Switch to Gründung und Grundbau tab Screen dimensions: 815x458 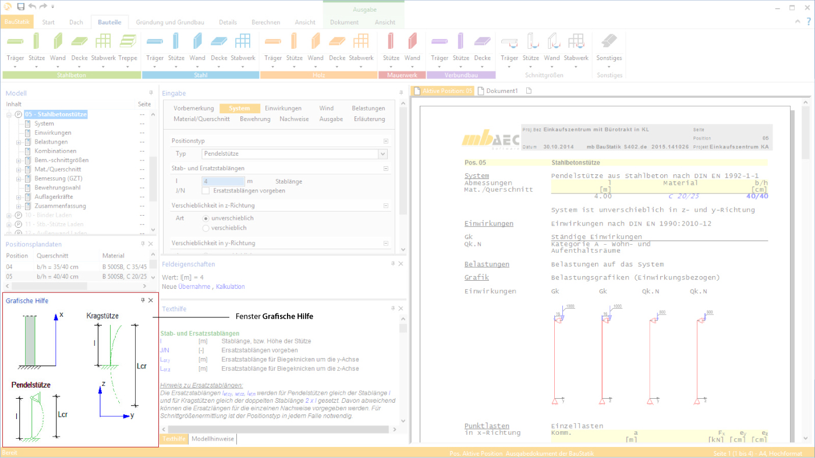(x=170, y=22)
